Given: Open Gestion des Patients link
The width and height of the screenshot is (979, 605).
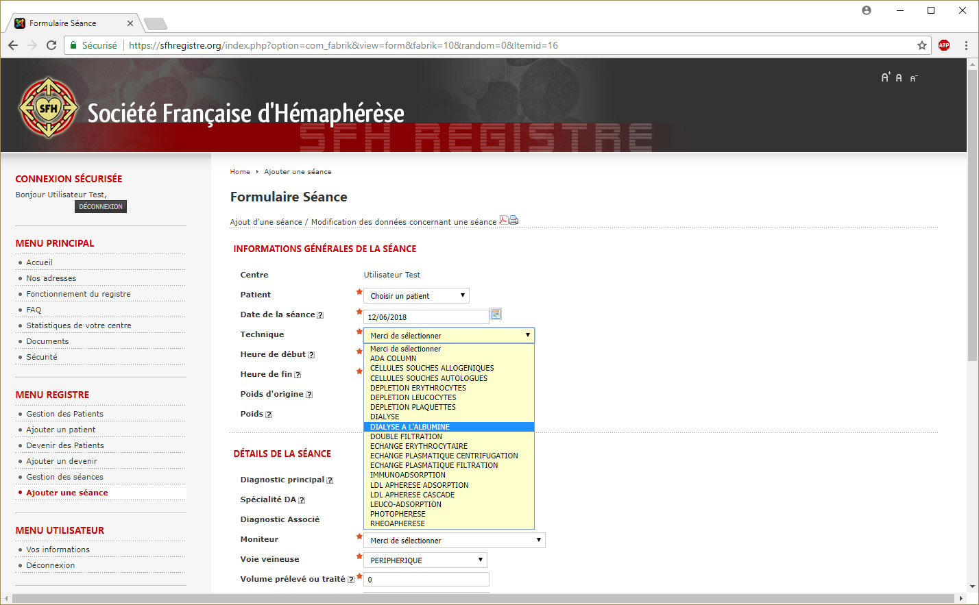Looking at the screenshot, I should [x=64, y=414].
